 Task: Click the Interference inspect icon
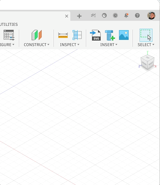point(77,35)
